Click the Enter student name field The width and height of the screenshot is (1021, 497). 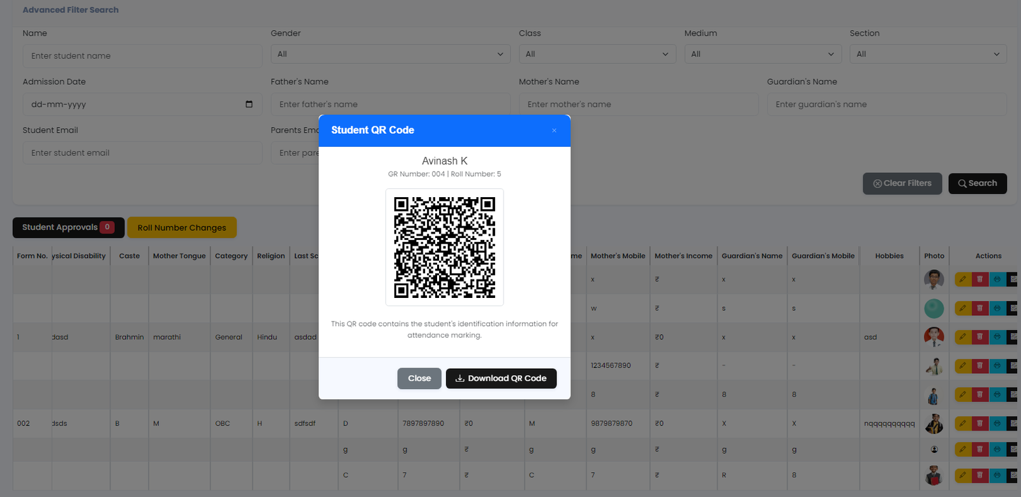[142, 56]
